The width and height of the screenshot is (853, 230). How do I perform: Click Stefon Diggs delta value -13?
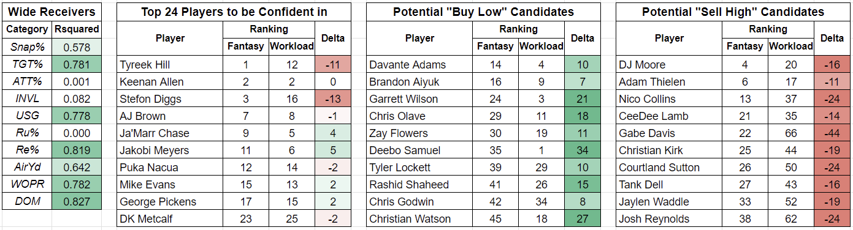[x=333, y=98]
